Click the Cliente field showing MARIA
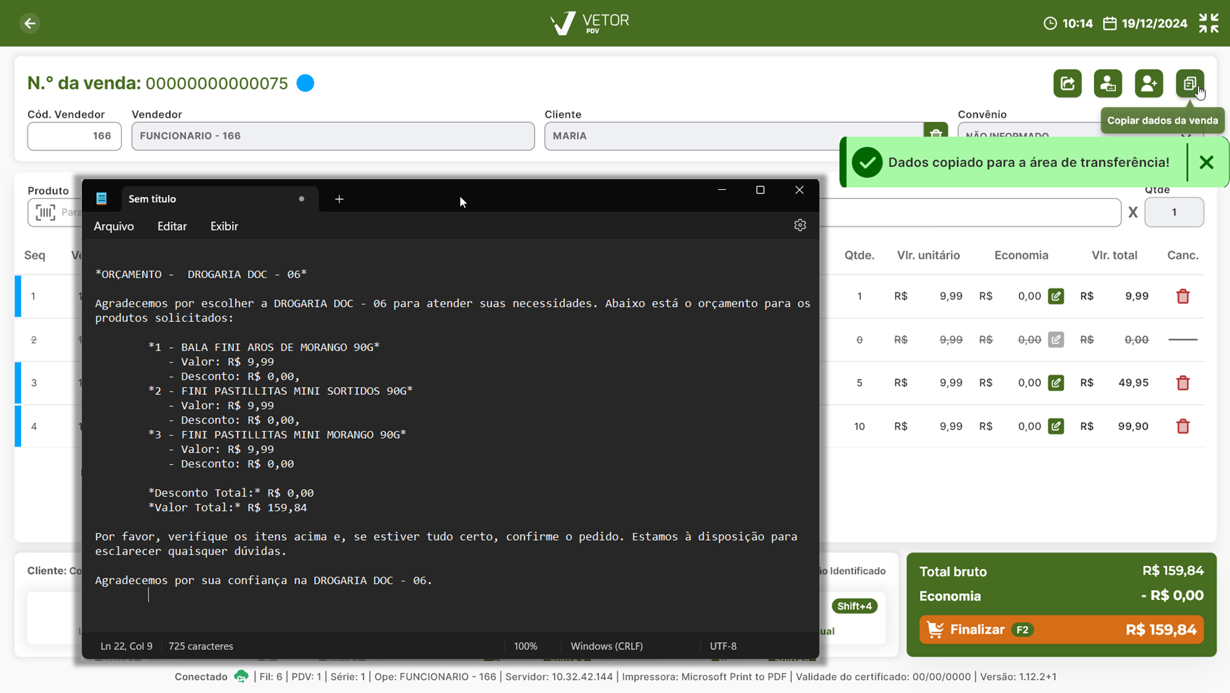This screenshot has height=693, width=1230. tap(734, 136)
